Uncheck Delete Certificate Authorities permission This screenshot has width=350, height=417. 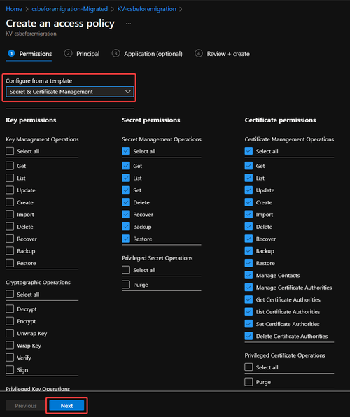248,336
